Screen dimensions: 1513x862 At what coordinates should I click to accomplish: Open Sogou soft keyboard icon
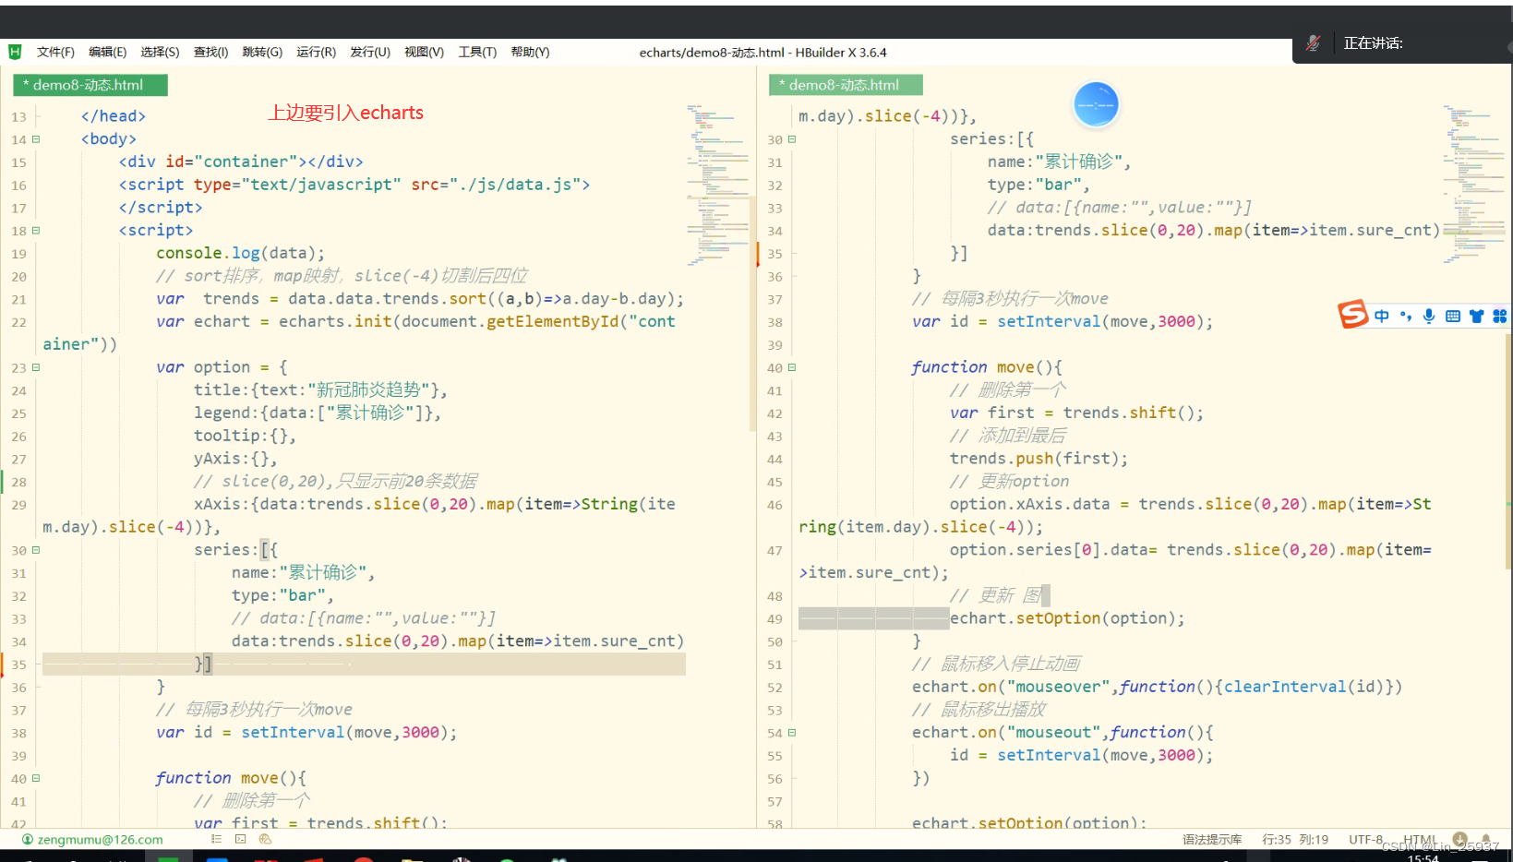[1453, 316]
